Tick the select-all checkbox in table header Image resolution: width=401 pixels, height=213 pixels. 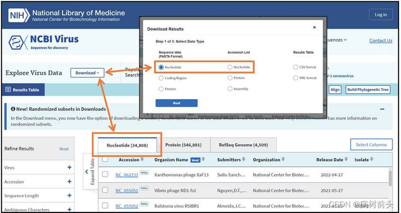(105, 159)
